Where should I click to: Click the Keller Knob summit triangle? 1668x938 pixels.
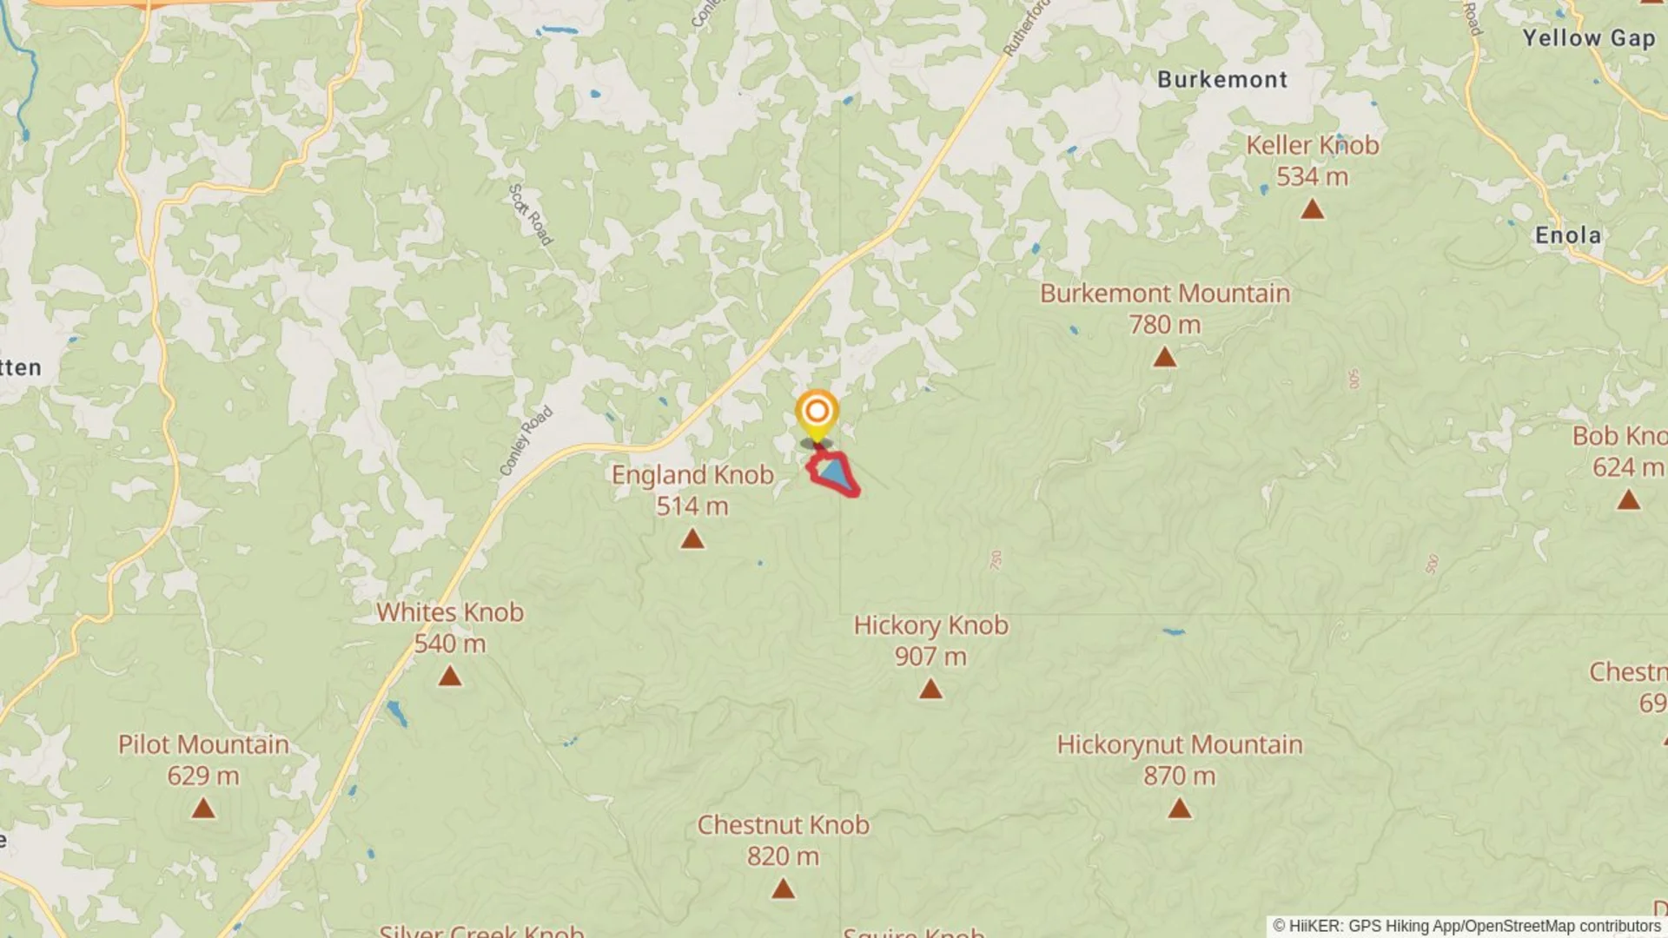pyautogui.click(x=1313, y=209)
